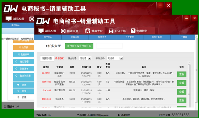Click the back window's 浏览配置 monitor icon
The width and height of the screenshot is (199, 118).
[9, 19]
